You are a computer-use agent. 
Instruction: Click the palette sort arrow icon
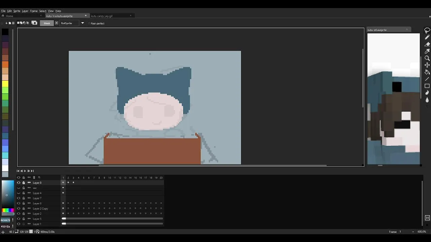(6, 23)
